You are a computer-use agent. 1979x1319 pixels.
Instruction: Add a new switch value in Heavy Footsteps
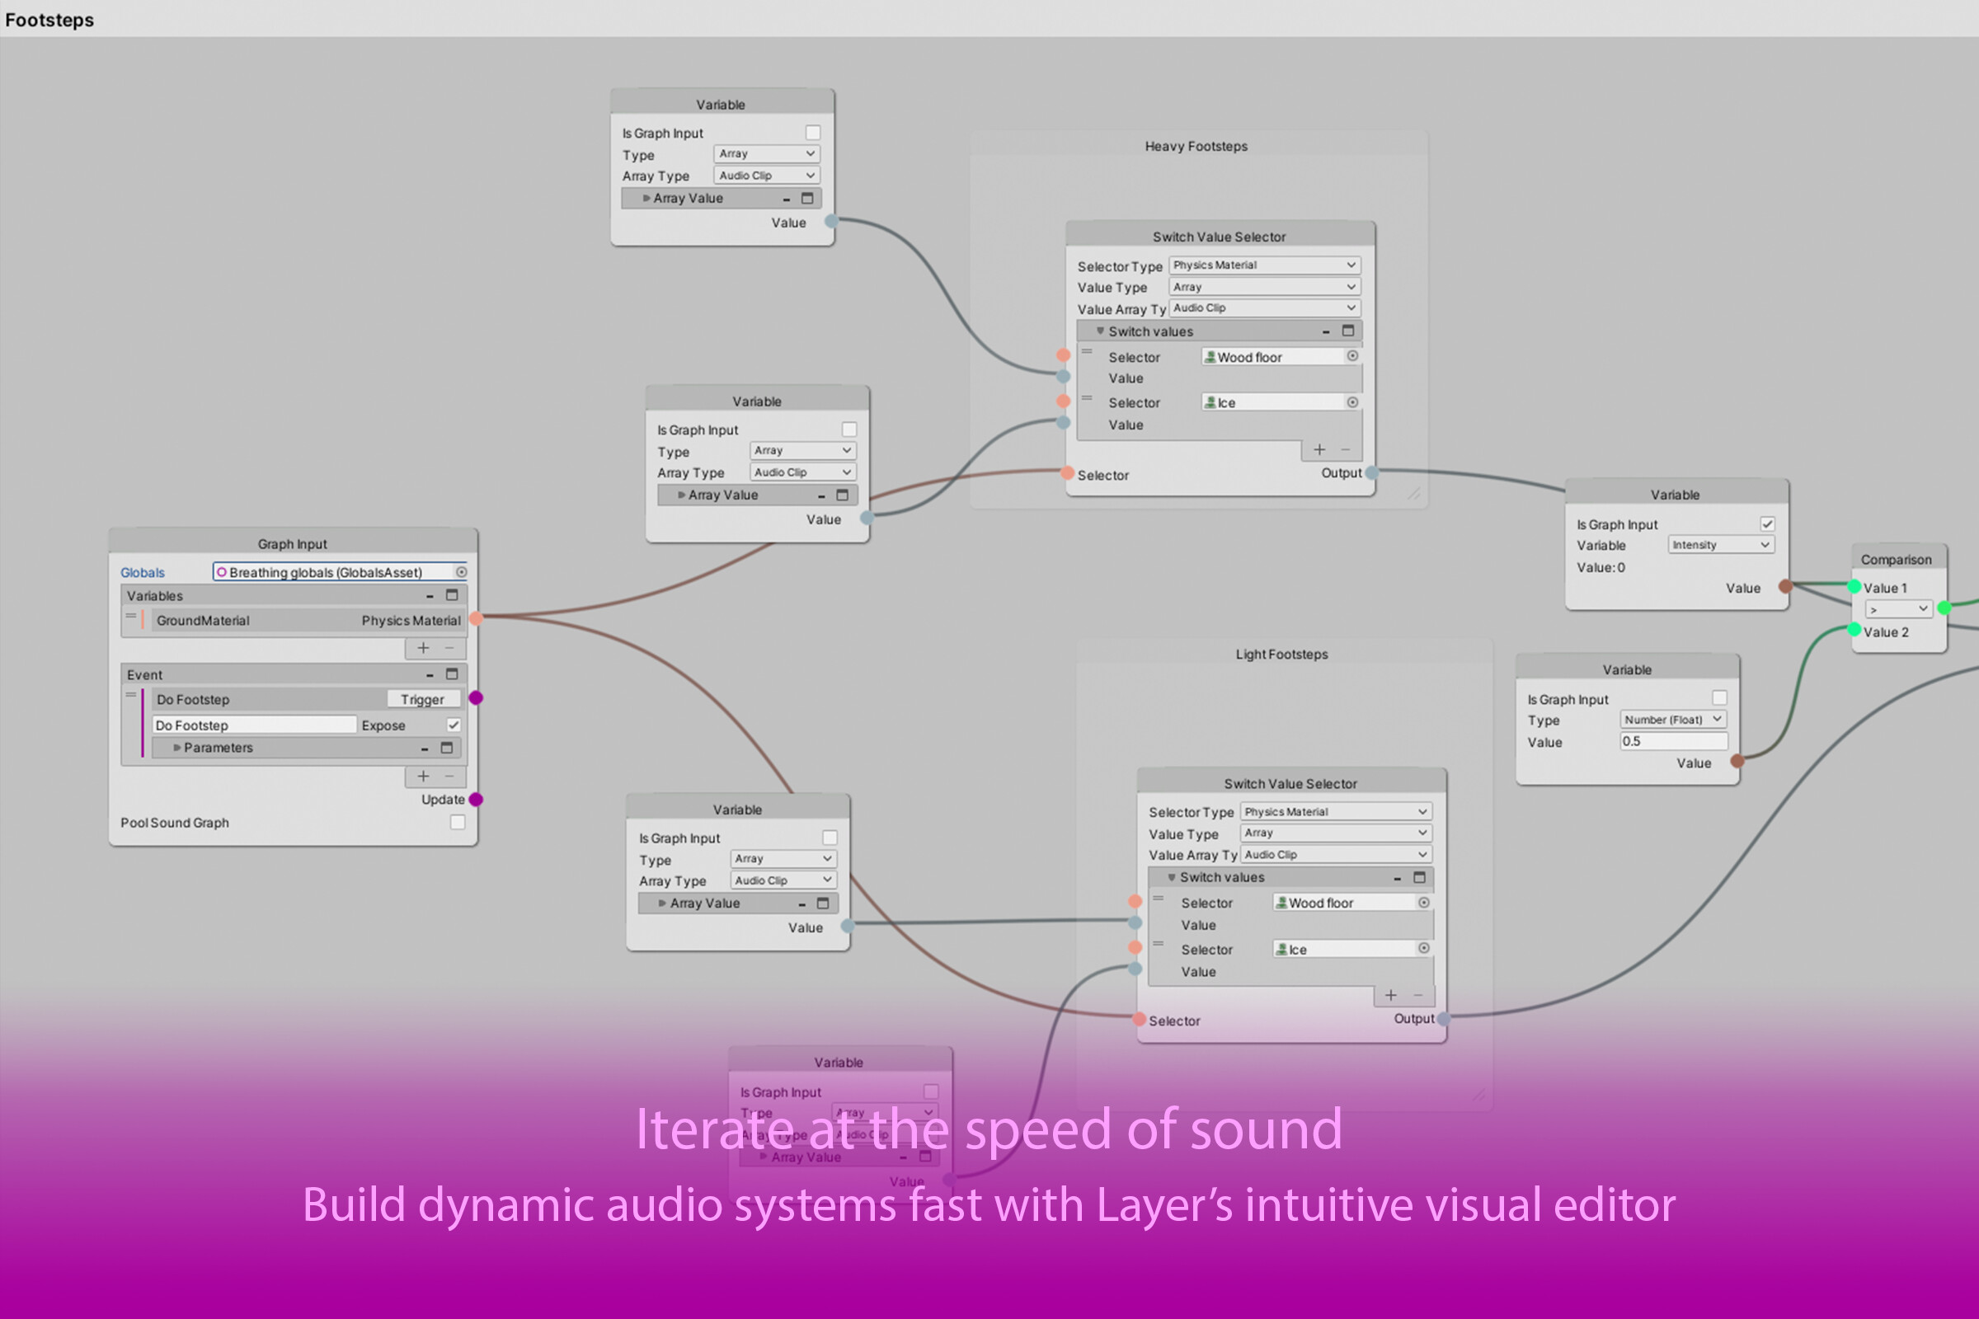[1319, 449]
